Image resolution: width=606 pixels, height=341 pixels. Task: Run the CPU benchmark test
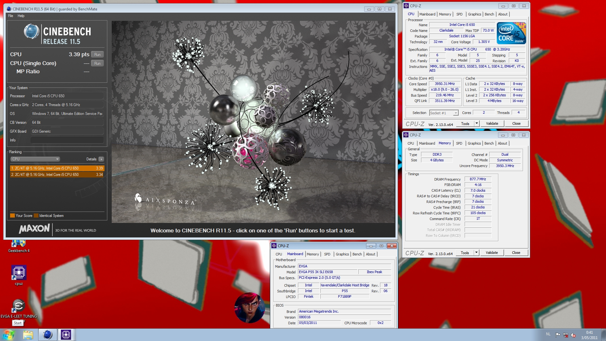[97, 55]
